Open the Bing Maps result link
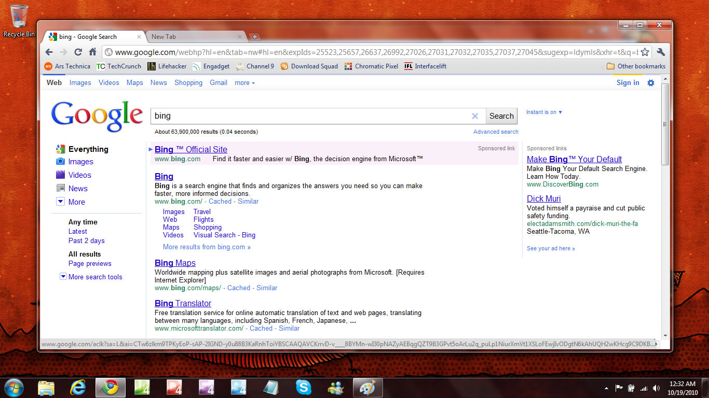 [x=175, y=263]
